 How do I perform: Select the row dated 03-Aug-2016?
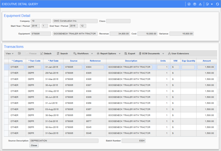(x=110, y=109)
